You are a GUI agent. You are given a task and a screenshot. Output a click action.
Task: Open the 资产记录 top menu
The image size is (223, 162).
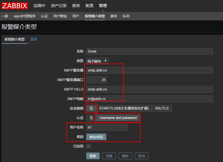(x=59, y=6)
